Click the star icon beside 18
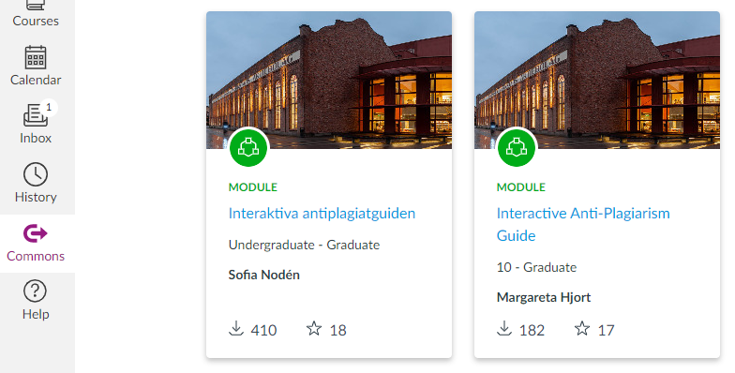This screenshot has height=373, width=735. tap(314, 328)
